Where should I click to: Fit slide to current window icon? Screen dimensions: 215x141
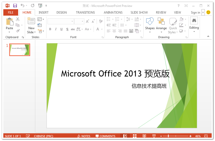pyautogui.click(x=206, y=136)
